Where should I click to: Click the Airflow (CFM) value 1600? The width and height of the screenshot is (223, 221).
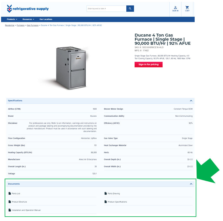(x=95, y=109)
